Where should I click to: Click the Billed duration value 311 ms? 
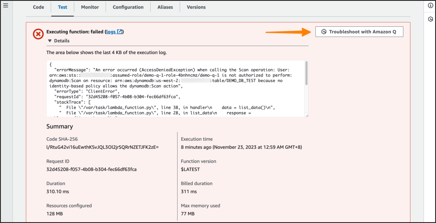click(189, 192)
